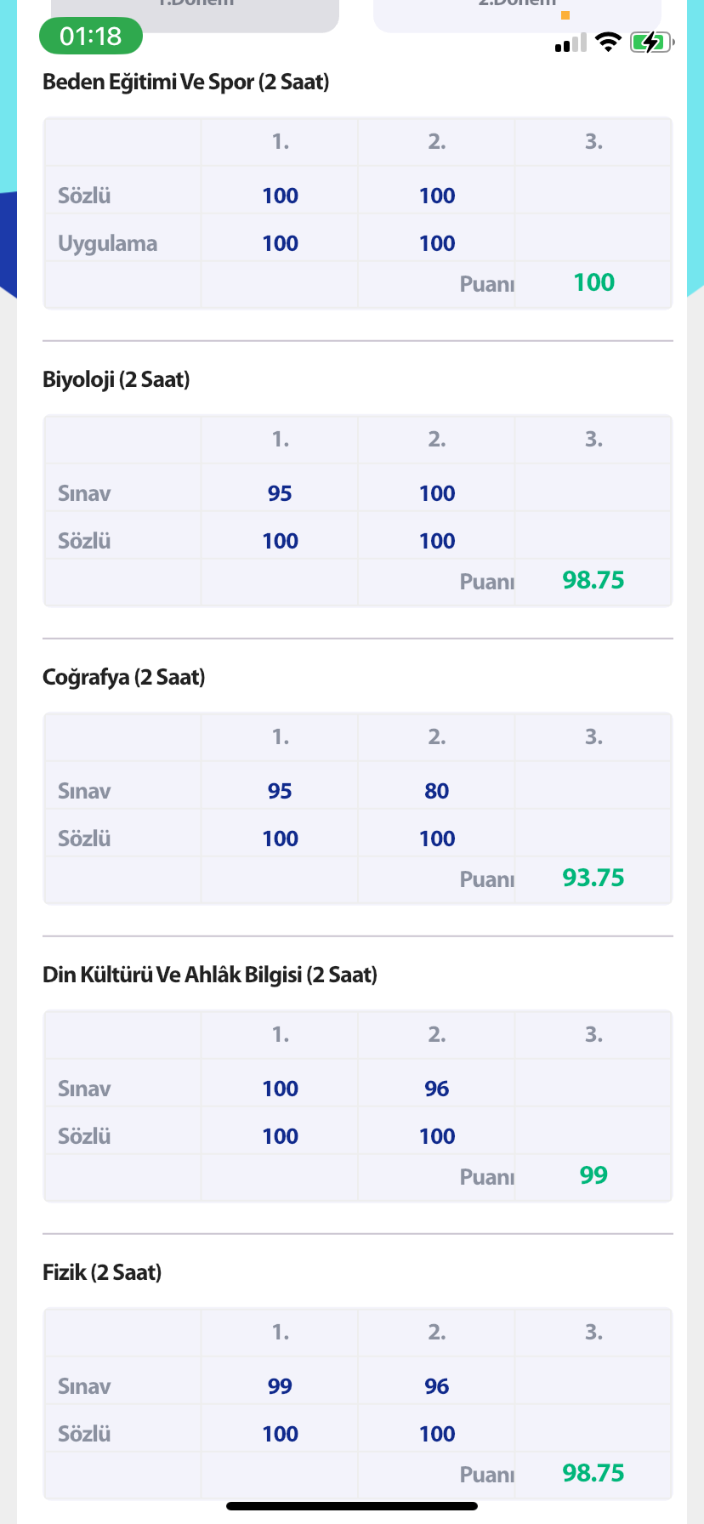Tap Fizik first Sınav grade 99

pos(280,1386)
